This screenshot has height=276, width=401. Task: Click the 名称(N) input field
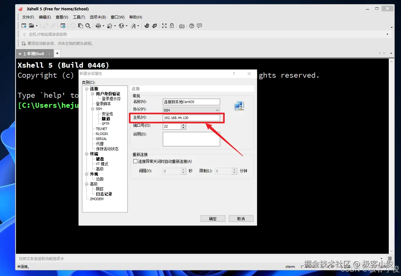click(191, 102)
